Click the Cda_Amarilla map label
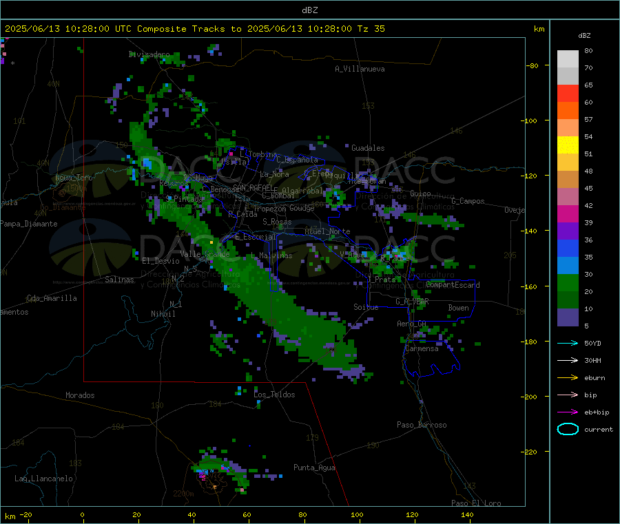Viewport: 620px width, 524px height. pyautogui.click(x=52, y=298)
